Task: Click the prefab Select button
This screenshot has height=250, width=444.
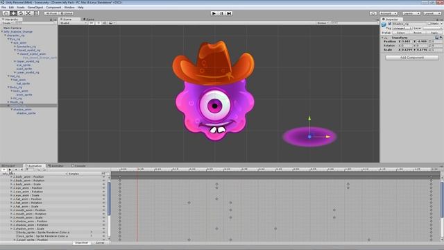Action: (x=401, y=33)
